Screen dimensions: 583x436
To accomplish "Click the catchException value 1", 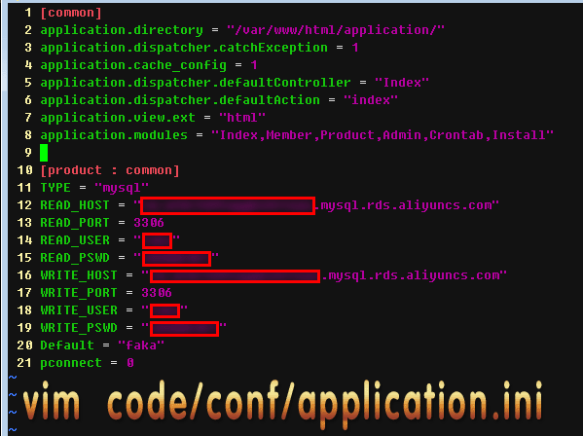I will point(355,48).
